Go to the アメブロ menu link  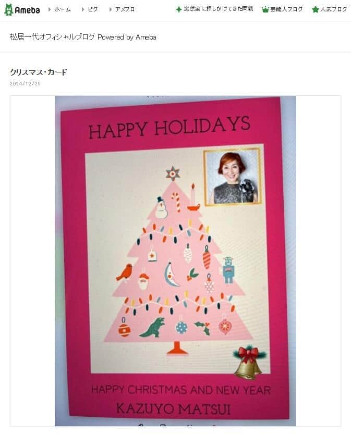point(125,9)
